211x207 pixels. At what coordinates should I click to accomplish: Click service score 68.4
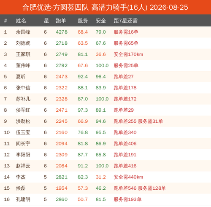click(x=83, y=32)
